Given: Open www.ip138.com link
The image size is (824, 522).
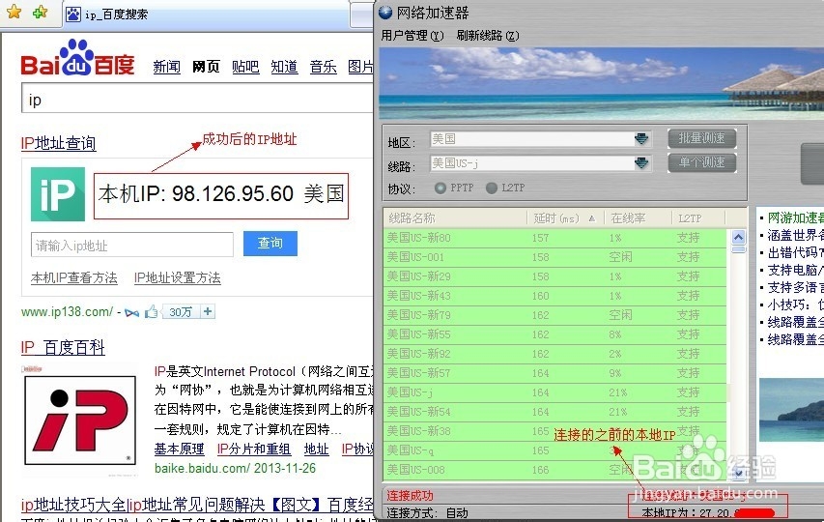Looking at the screenshot, I should [x=67, y=311].
